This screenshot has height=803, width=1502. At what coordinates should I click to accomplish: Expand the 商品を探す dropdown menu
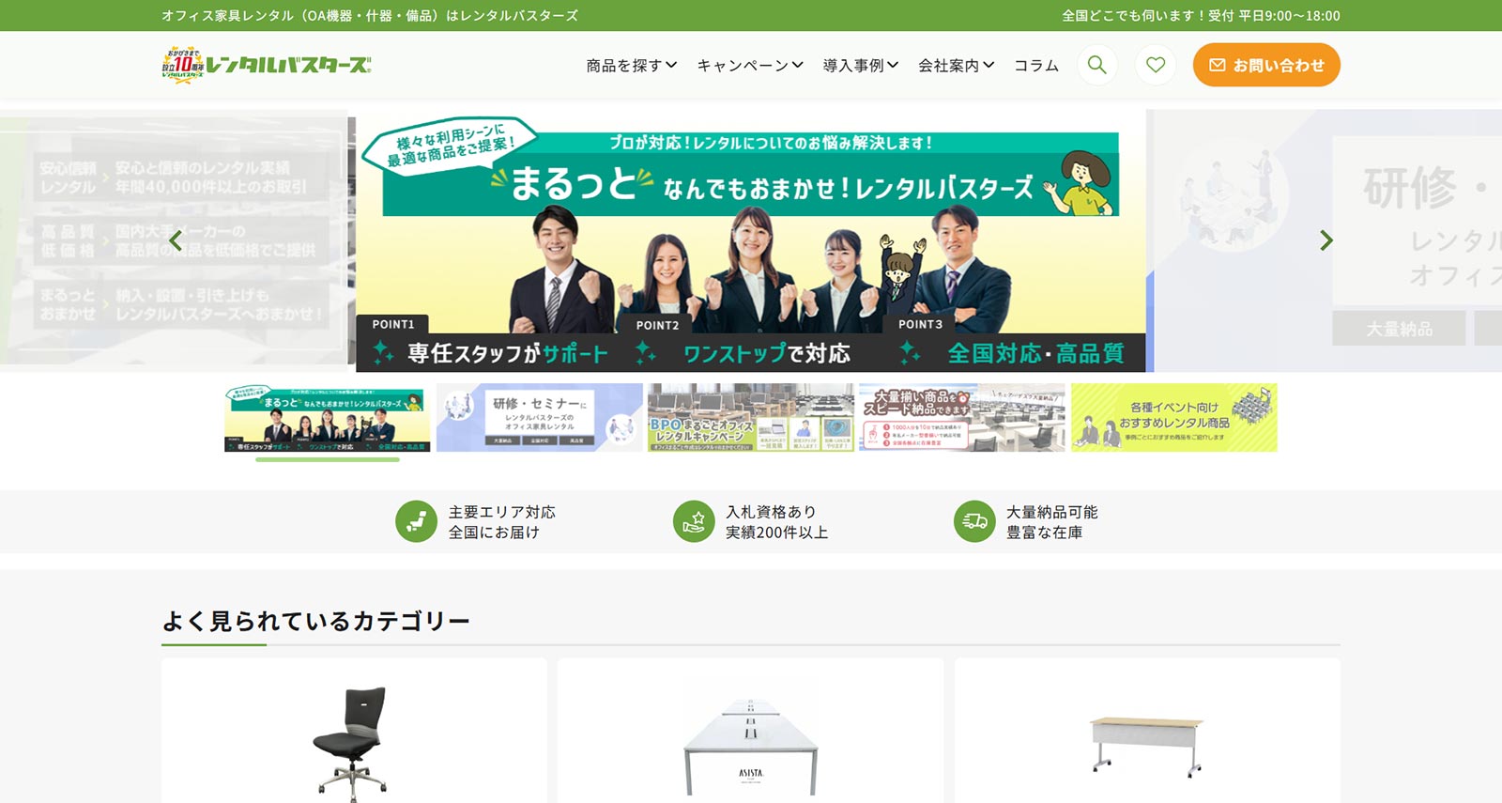point(631,66)
